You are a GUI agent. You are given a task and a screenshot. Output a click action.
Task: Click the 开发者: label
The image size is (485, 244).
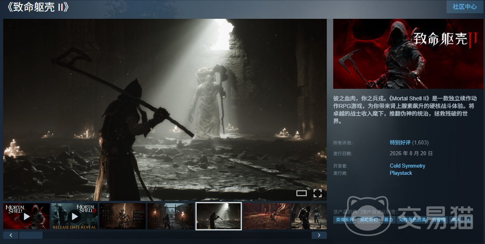tap(340, 166)
